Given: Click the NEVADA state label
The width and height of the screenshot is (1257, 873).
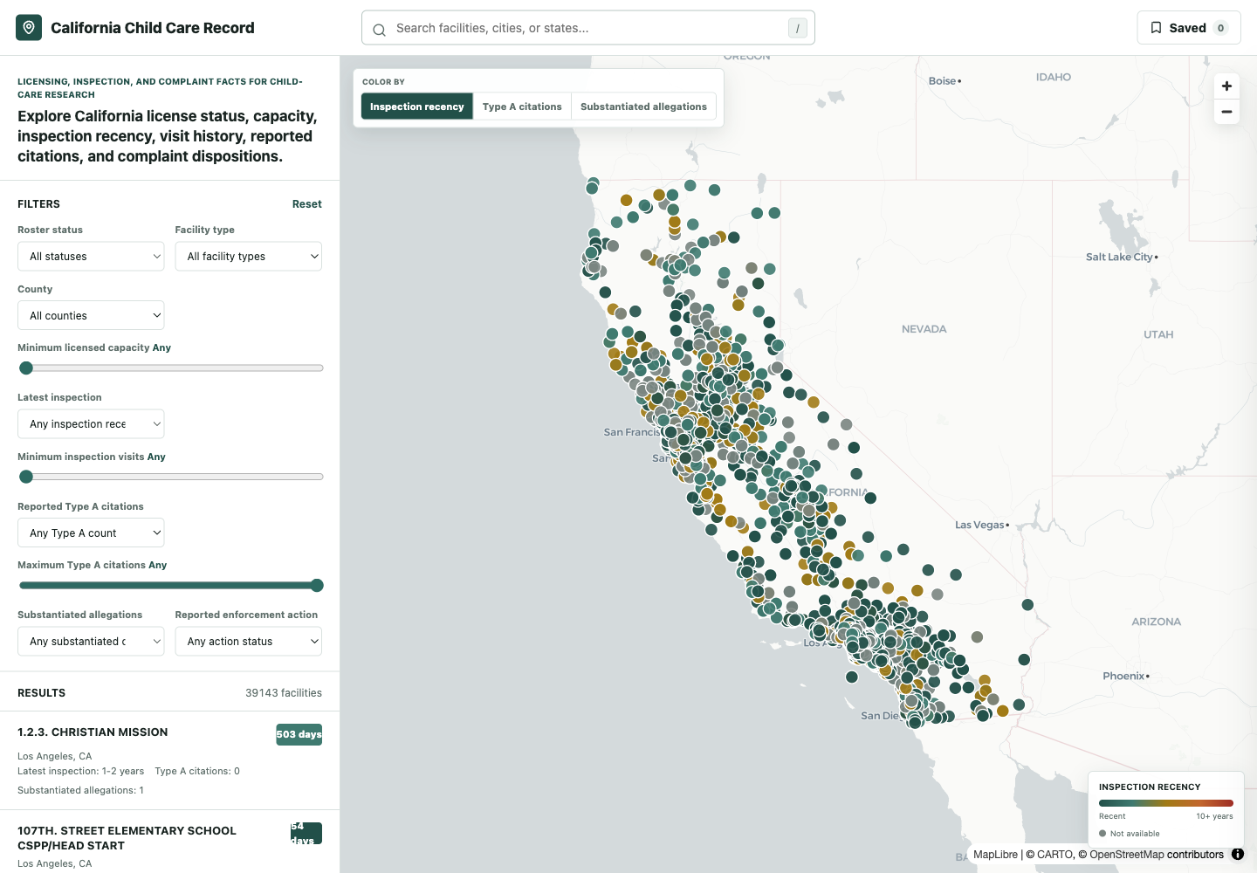Looking at the screenshot, I should coord(924,329).
